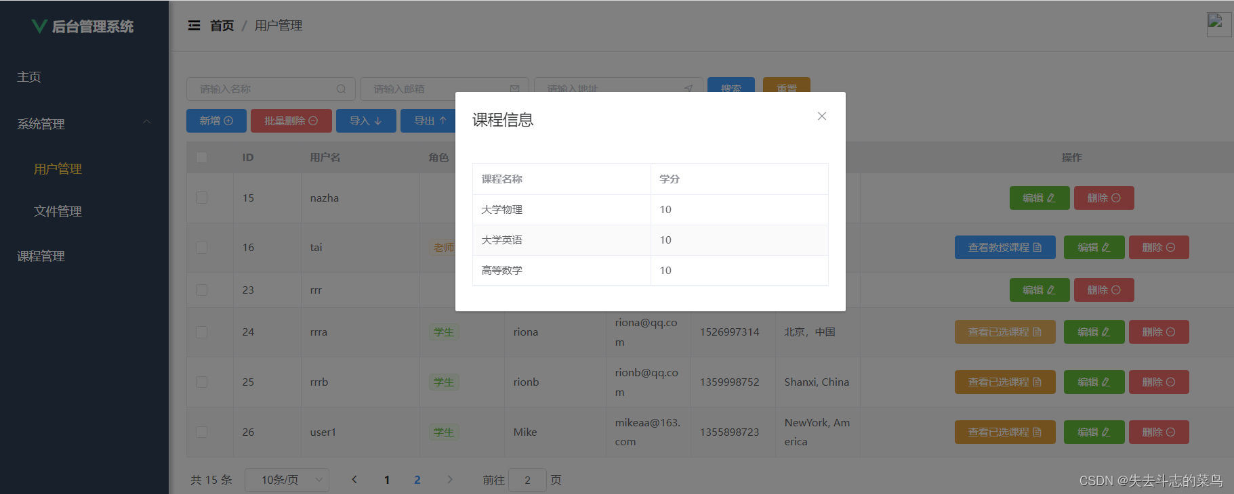Viewport: 1234px width, 494px height.
Task: Click the 学生 role tag for rrra
Action: [444, 332]
